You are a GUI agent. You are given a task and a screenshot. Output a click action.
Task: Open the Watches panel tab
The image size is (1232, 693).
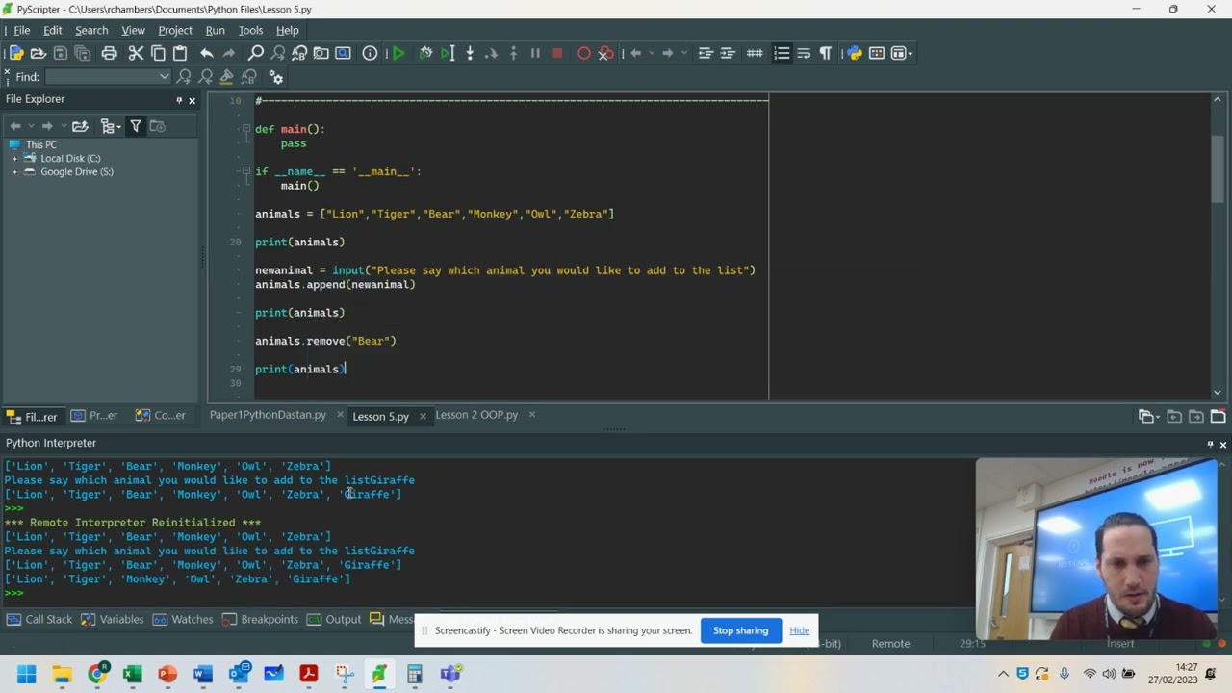click(183, 619)
